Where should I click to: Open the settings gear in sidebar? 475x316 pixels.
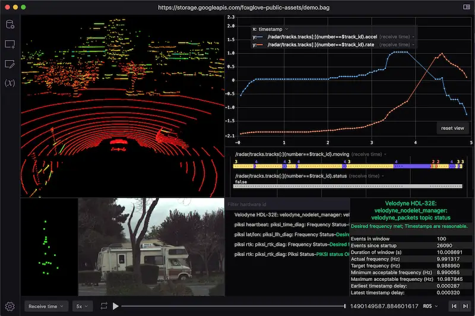pos(9,306)
